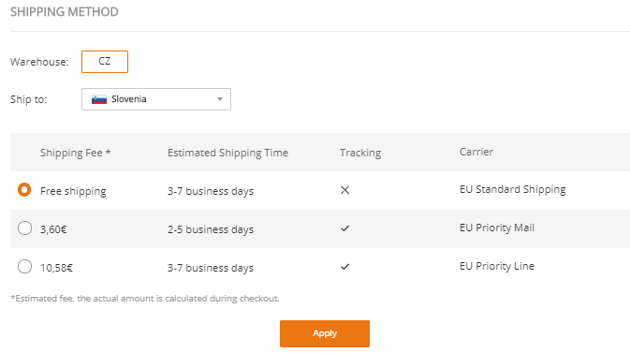Click the Estimated Shipping Time column header

(x=227, y=153)
